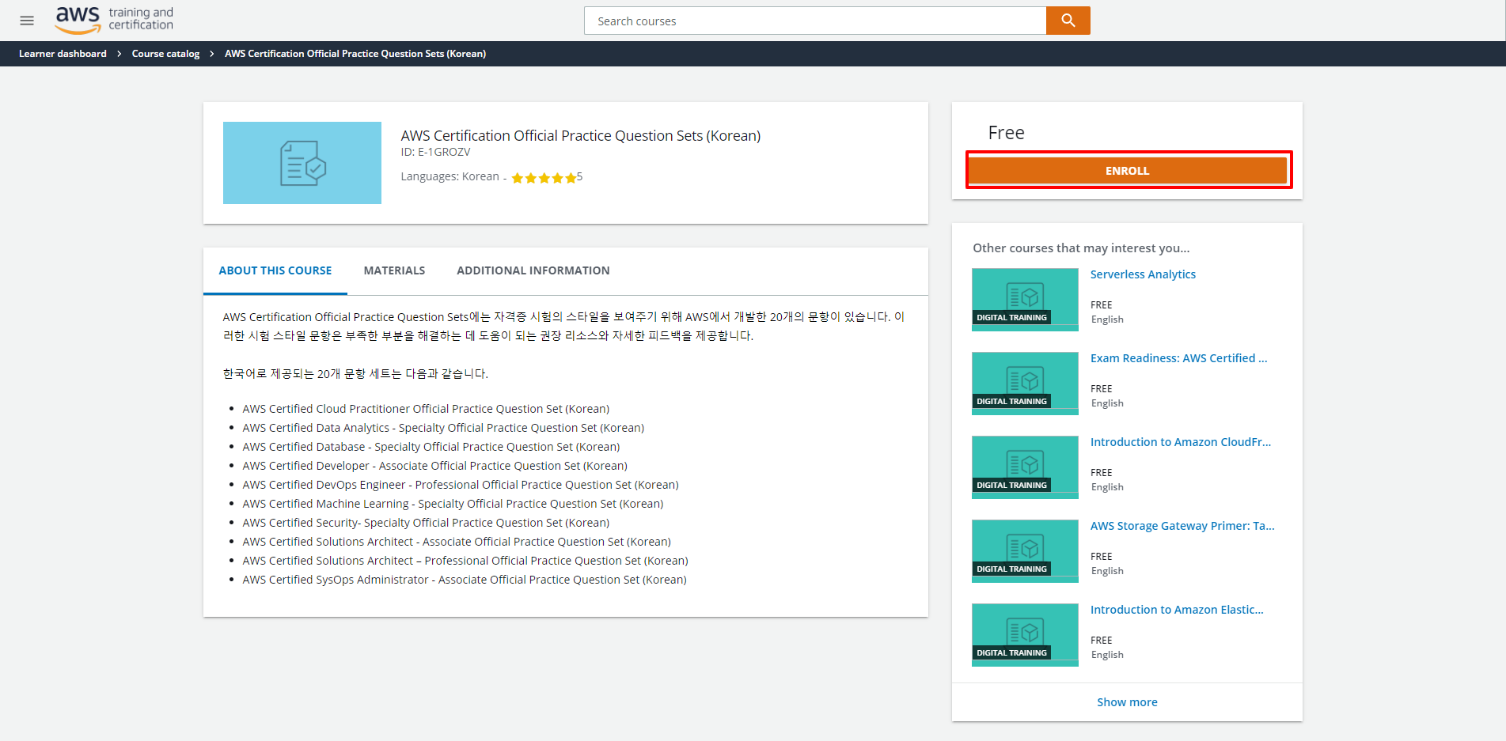The width and height of the screenshot is (1506, 741).
Task: Click Developer - Associate list item
Action: [434, 466]
